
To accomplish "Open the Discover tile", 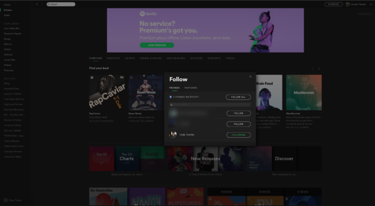I will click(x=284, y=158).
